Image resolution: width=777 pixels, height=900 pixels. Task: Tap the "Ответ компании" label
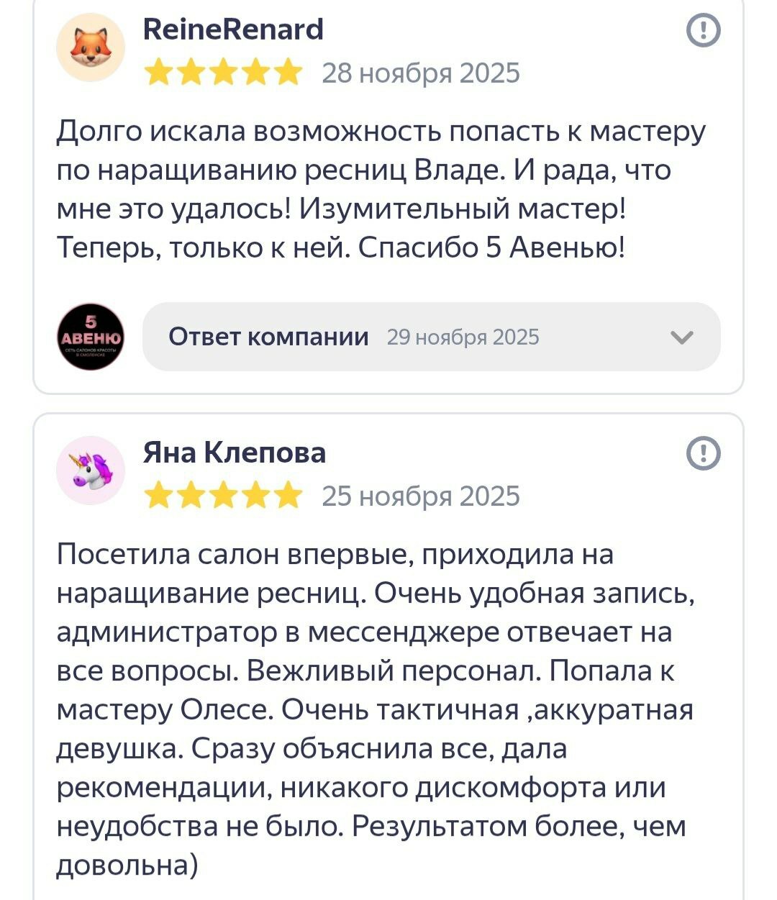tap(268, 337)
